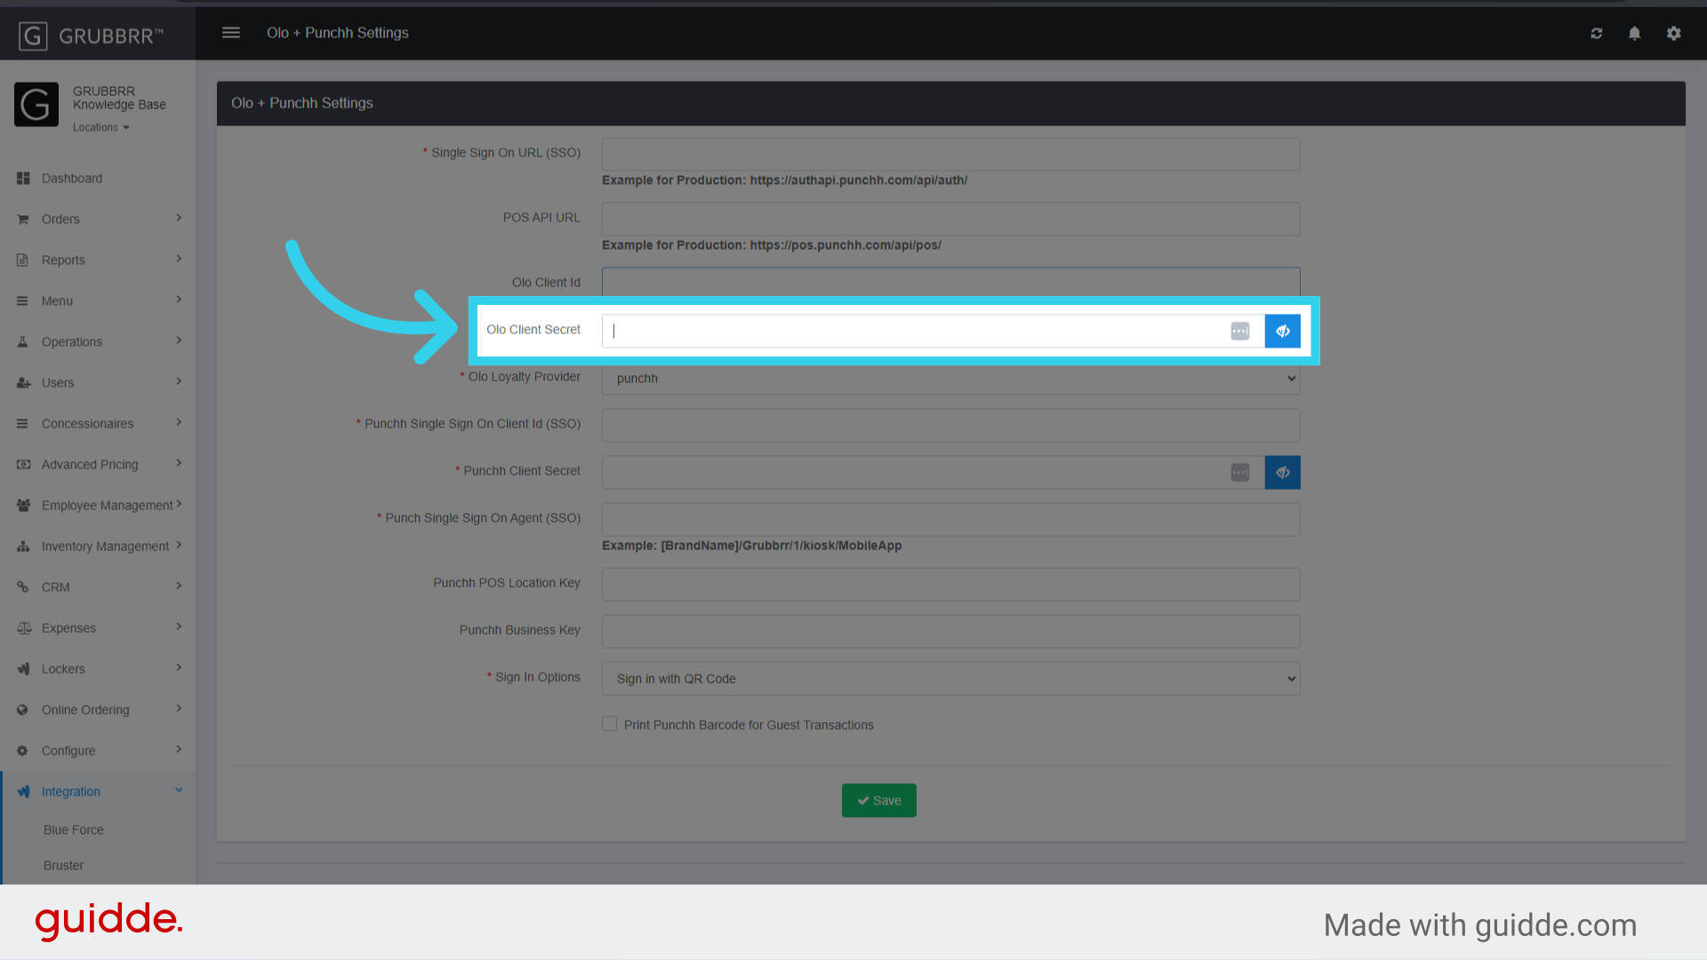
Task: Click the Advanced Pricing money icon
Action: (x=23, y=465)
